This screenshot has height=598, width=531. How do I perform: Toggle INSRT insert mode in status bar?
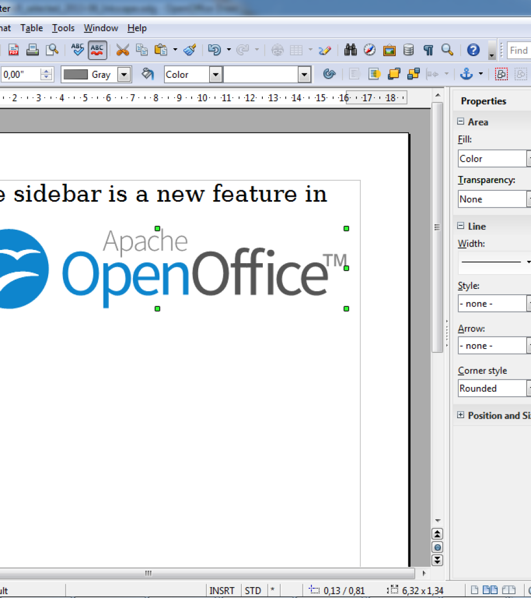point(222,590)
